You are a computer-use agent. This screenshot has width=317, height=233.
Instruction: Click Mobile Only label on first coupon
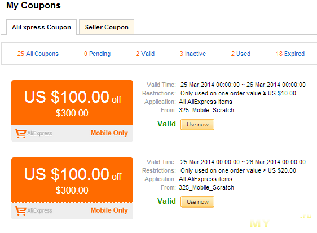tap(109, 133)
